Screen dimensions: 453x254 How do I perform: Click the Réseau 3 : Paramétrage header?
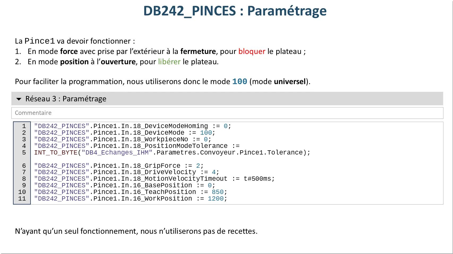pyautogui.click(x=227, y=99)
